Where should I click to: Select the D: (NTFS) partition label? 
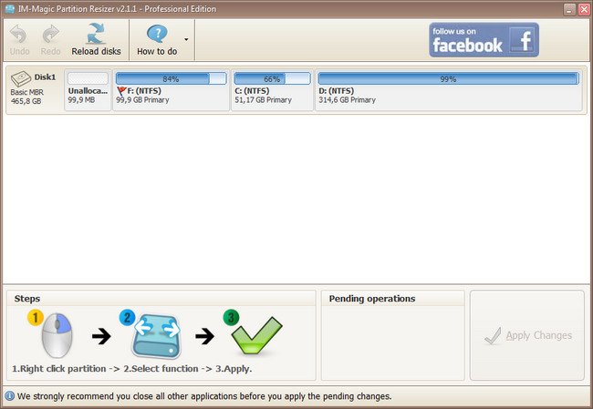coord(337,91)
